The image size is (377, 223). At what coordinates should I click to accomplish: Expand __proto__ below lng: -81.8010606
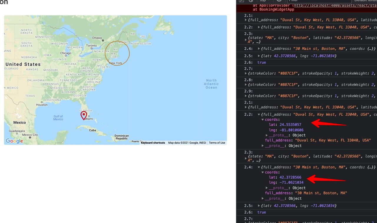(x=267, y=135)
